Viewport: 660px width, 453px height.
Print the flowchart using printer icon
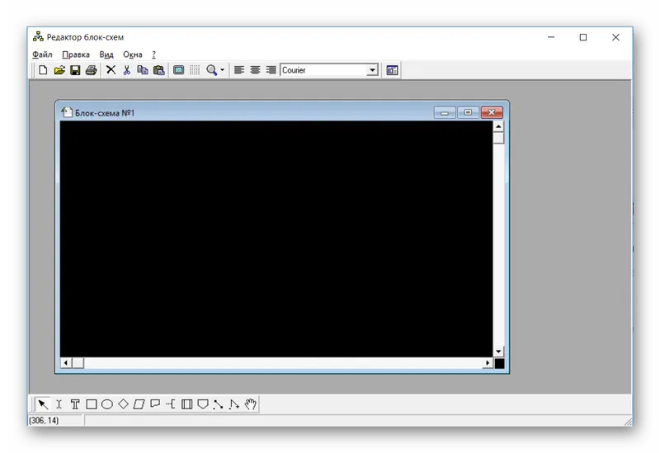[x=92, y=70]
